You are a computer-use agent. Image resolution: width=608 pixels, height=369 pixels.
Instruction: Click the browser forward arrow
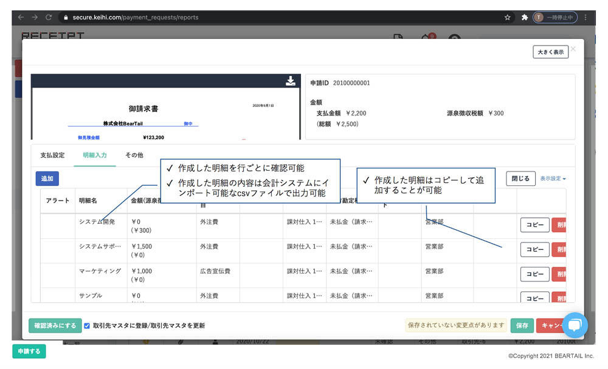click(35, 17)
